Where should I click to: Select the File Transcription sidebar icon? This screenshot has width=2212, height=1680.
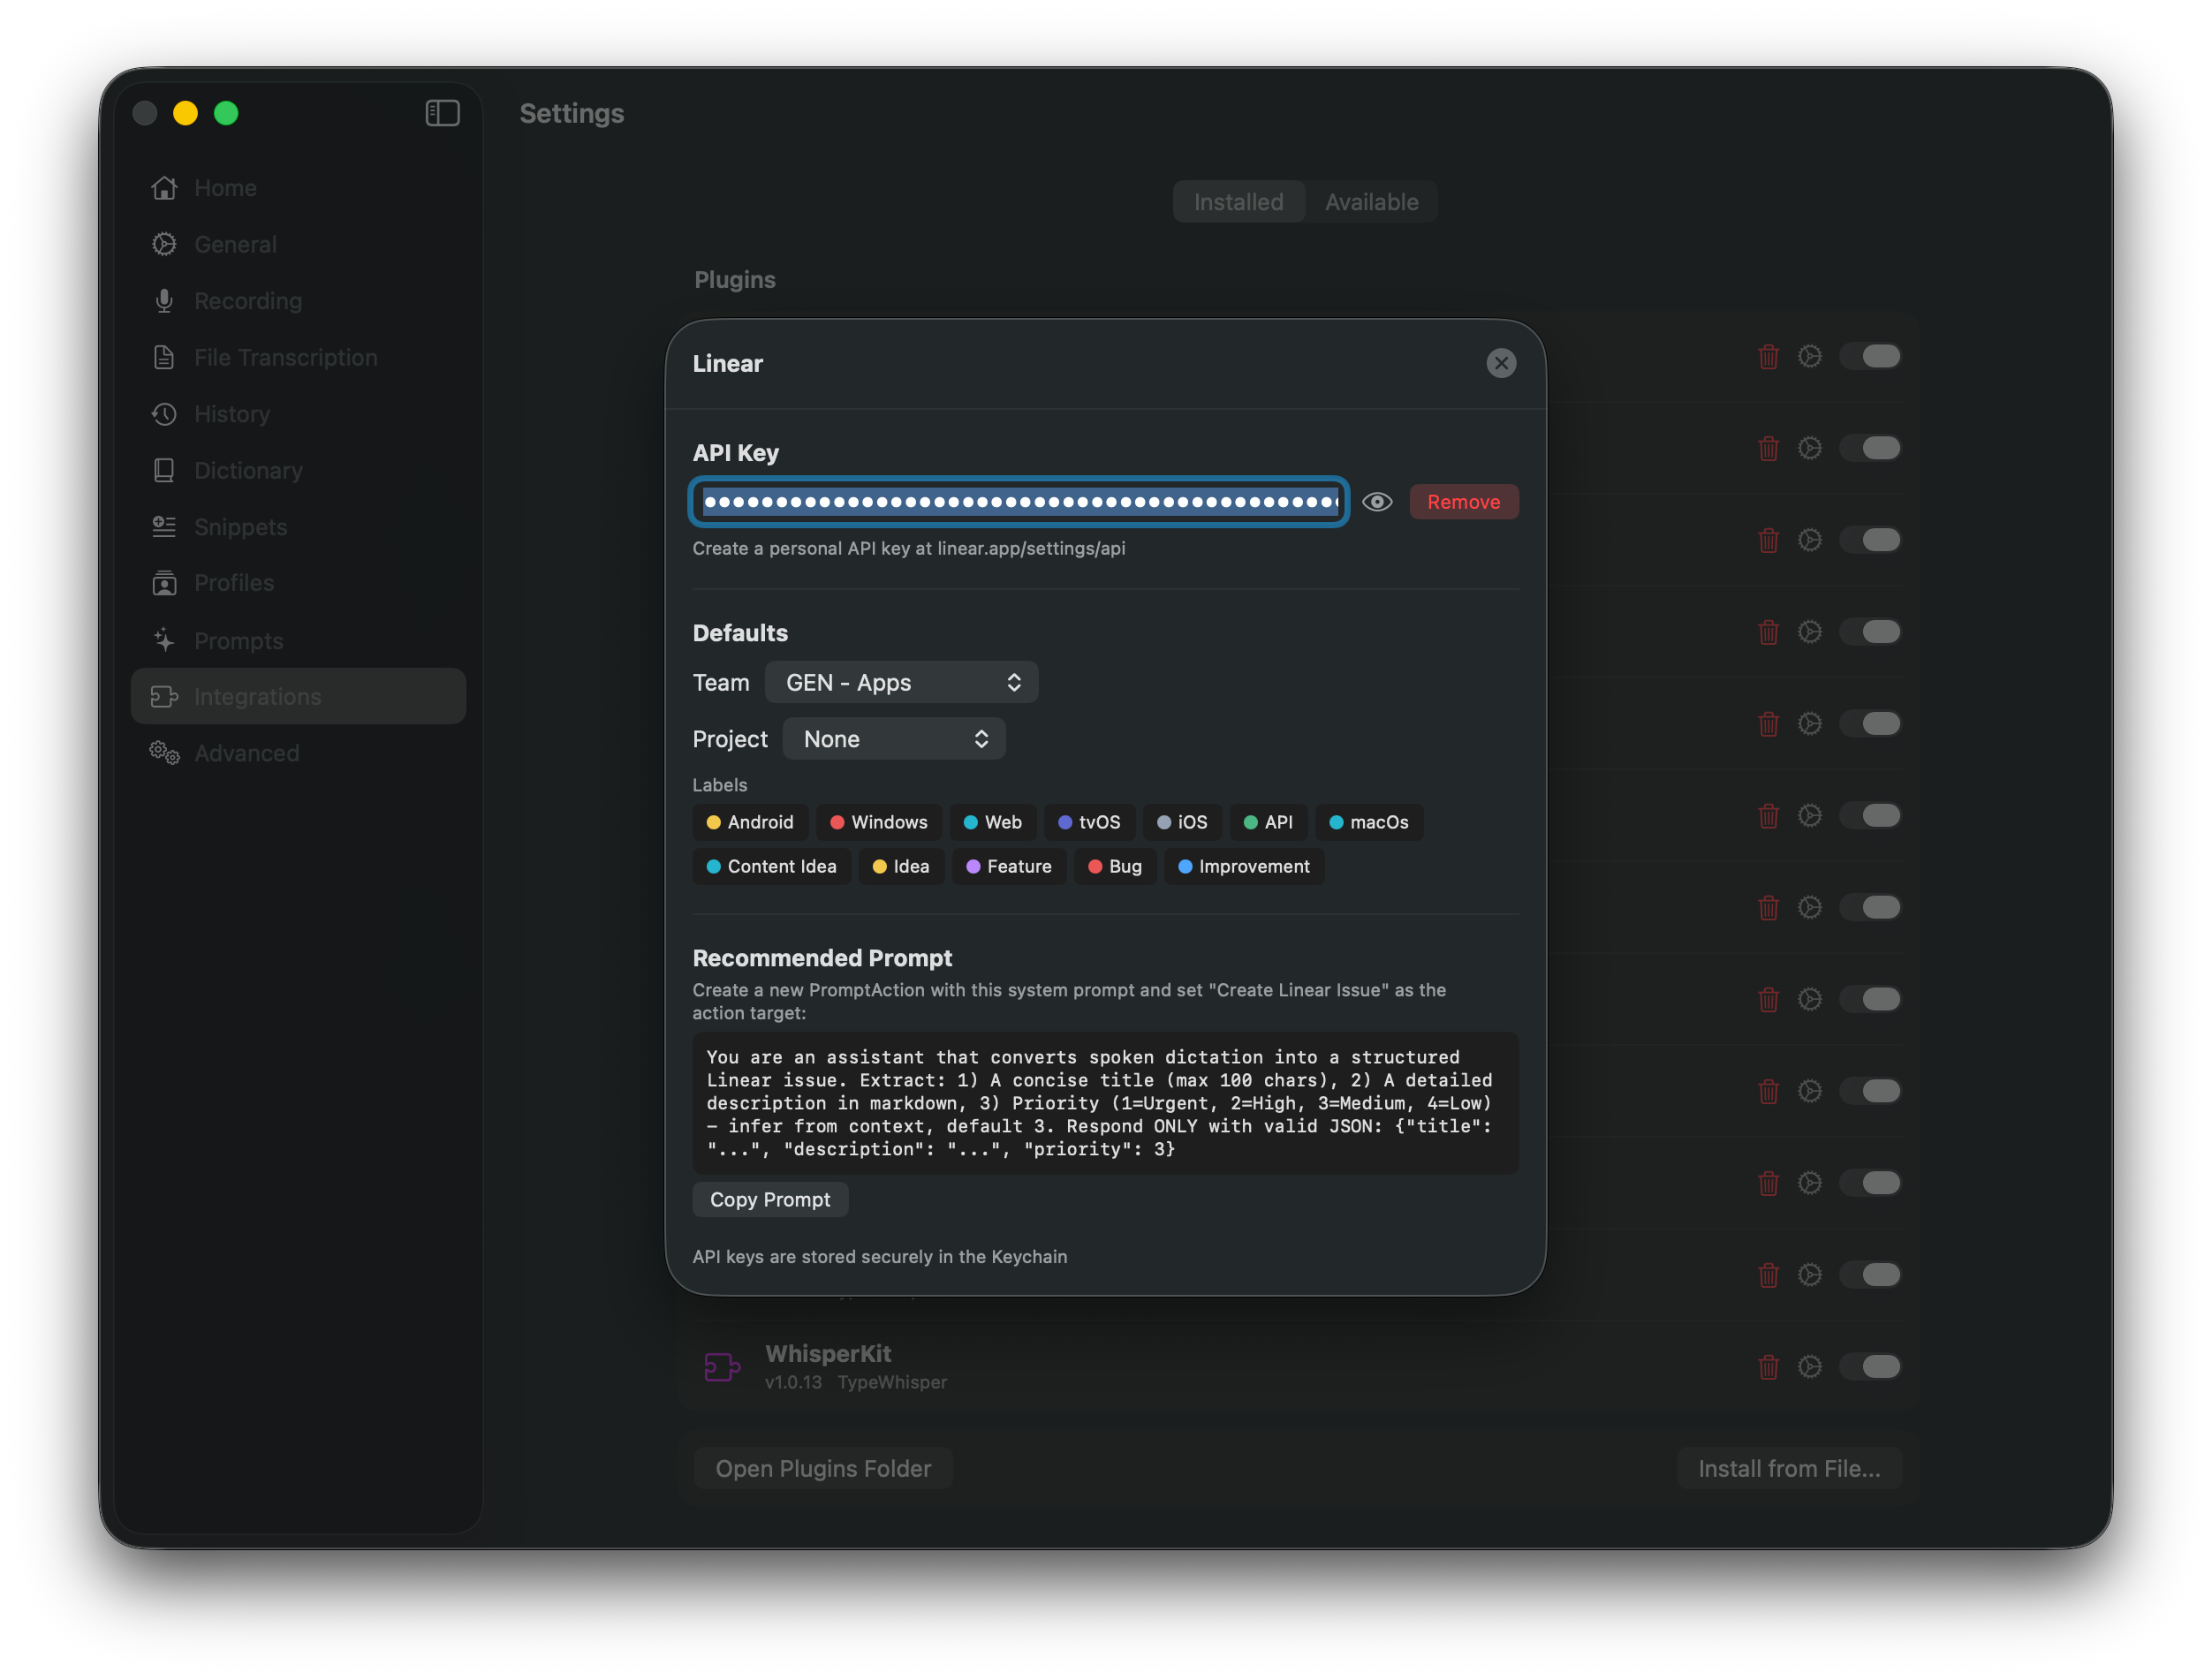tap(164, 357)
